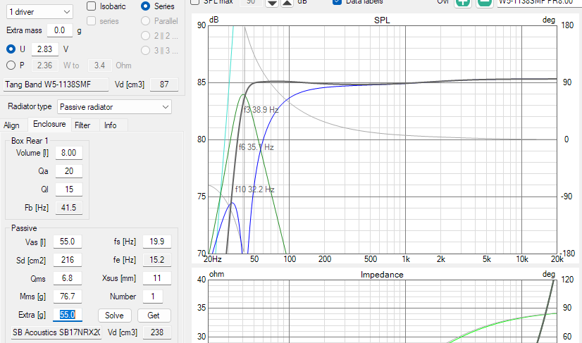
Task: Toggle the Data labels checkbox
Action: pyautogui.click(x=337, y=2)
